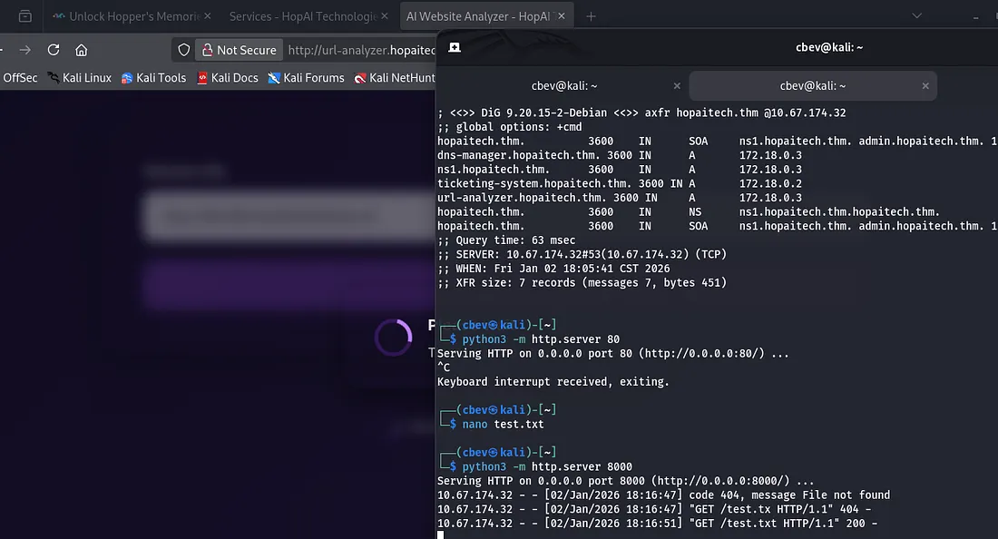Screen dimensions: 998x539
Task: Open the Kali Linux bookmark
Action: [x=80, y=78]
